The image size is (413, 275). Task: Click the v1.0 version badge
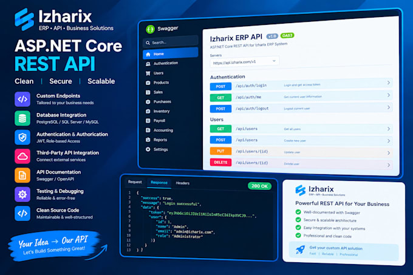point(272,36)
